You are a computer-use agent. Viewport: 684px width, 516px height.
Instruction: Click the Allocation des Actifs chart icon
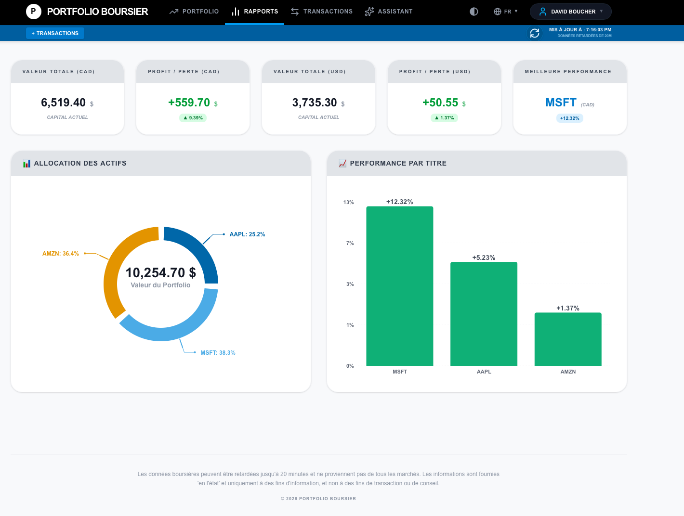click(x=26, y=164)
